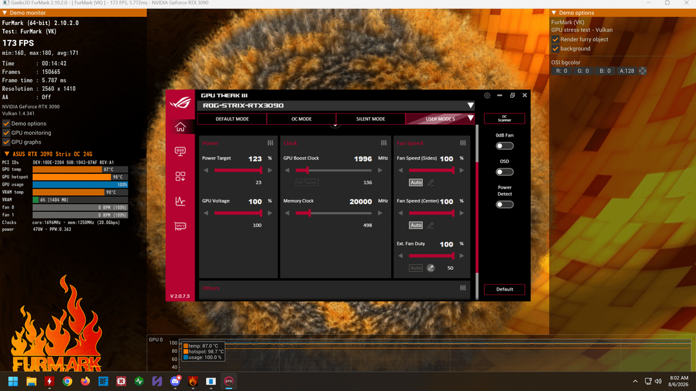Toggle Auto for Fan Speed (Center)
The height and width of the screenshot is (391, 696).
[416, 225]
